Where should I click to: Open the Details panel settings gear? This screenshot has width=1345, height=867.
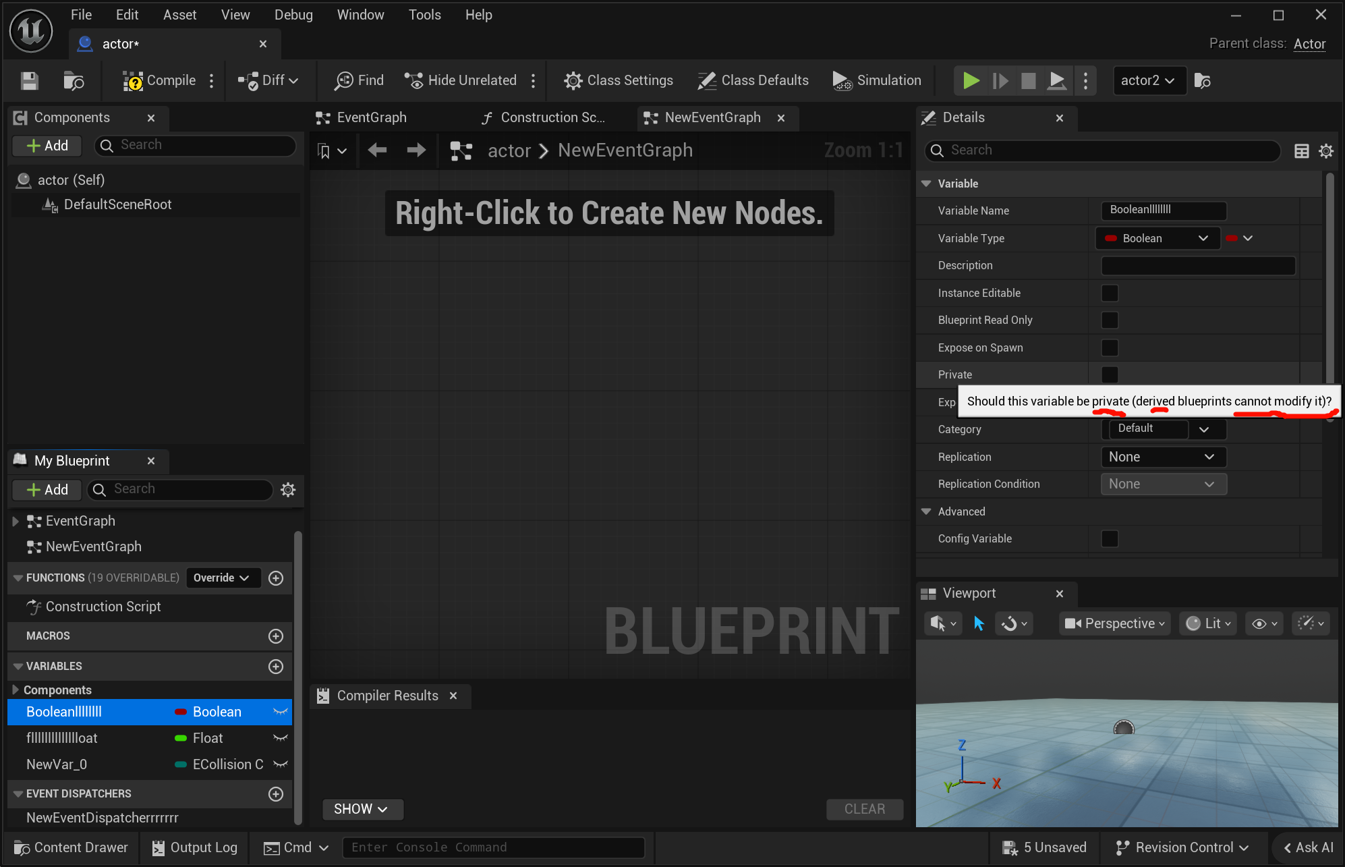[x=1325, y=151]
